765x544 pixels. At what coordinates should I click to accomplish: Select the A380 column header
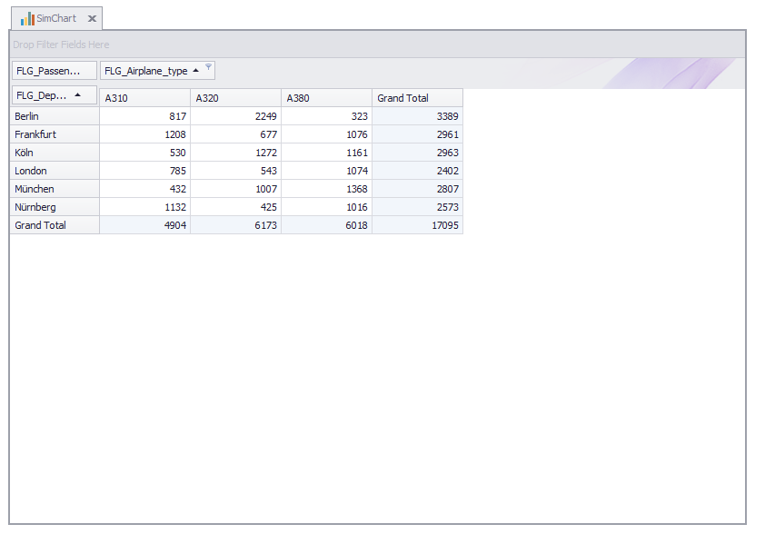(x=326, y=98)
